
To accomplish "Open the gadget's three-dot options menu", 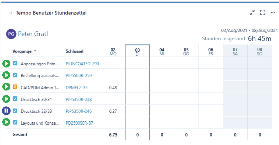I will (x=273, y=13).
